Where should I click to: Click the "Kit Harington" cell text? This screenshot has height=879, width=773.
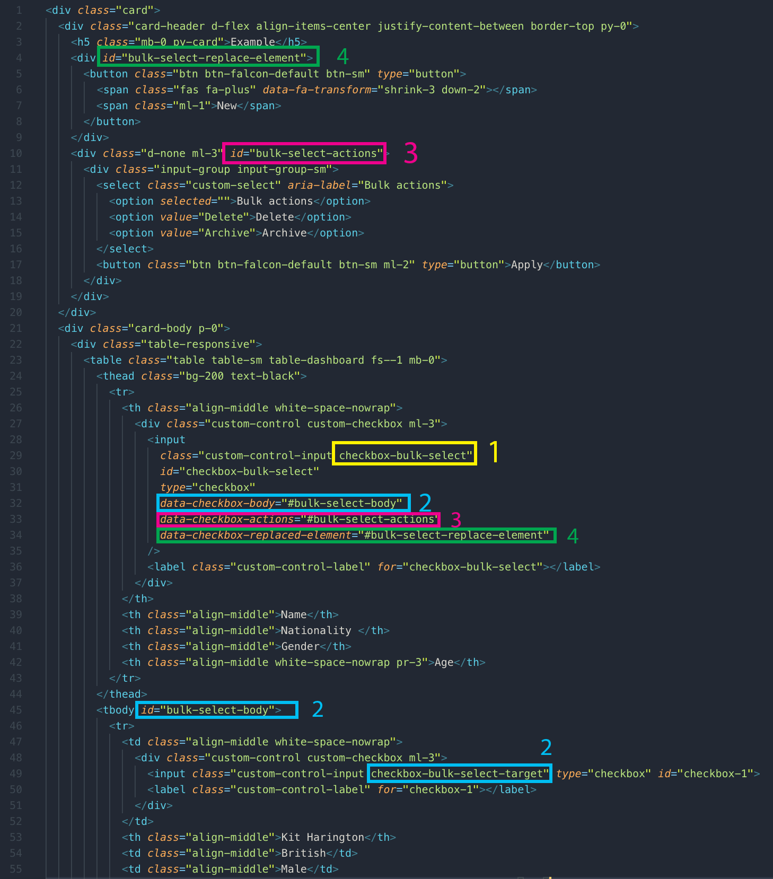pyautogui.click(x=322, y=837)
